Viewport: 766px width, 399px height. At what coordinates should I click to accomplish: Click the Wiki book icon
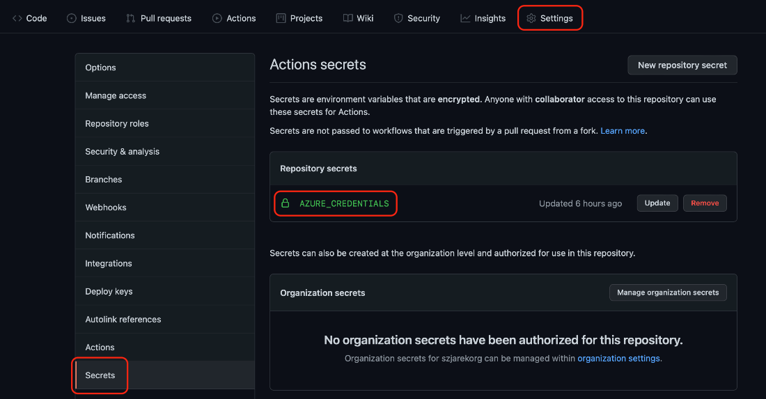click(x=347, y=19)
